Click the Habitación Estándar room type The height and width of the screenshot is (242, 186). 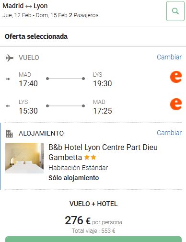pyautogui.click(x=78, y=168)
